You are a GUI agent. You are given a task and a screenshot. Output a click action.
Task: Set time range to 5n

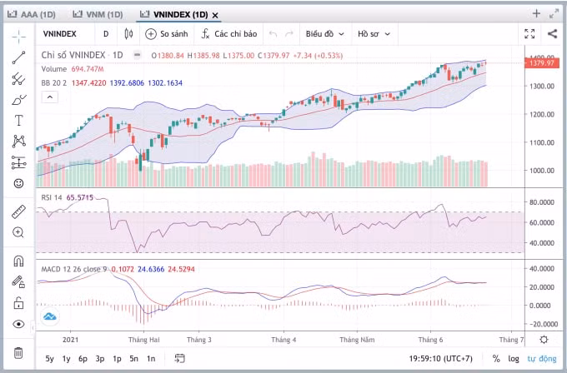pos(133,359)
